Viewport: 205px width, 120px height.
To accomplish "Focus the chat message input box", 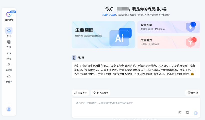I will pyautogui.click(x=136, y=108).
